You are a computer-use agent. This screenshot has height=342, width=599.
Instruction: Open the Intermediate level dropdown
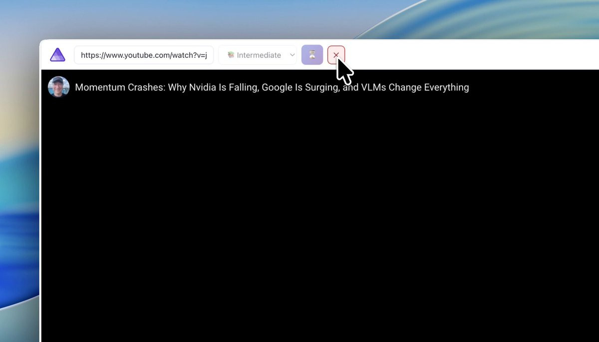(258, 55)
